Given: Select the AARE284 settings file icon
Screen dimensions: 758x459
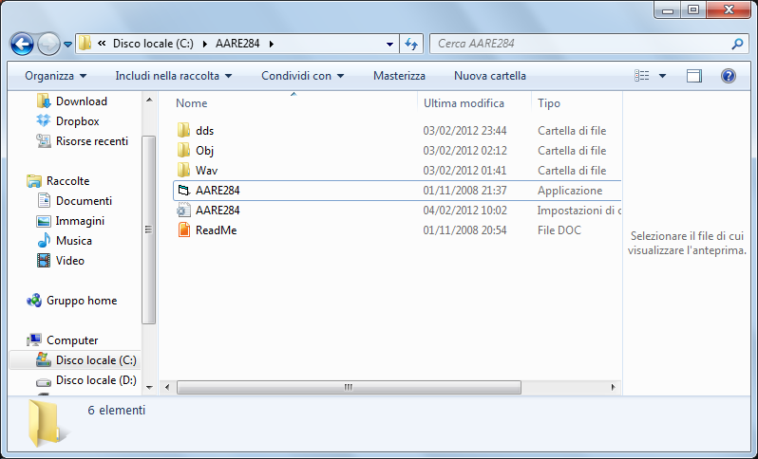Looking at the screenshot, I should click(183, 210).
